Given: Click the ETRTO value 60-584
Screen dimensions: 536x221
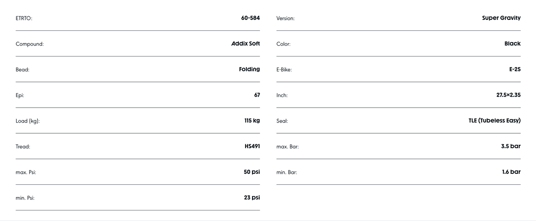Looking at the screenshot, I should [x=250, y=18].
